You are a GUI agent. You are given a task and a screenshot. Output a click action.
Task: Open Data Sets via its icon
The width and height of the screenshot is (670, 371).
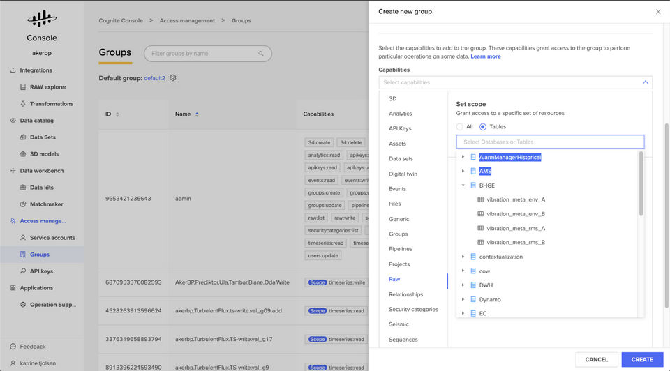(x=23, y=137)
